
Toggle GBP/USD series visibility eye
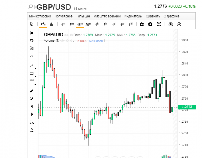[x=66, y=35]
